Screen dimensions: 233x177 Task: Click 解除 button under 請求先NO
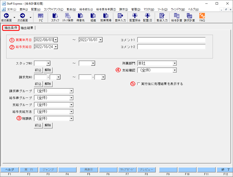48,84
